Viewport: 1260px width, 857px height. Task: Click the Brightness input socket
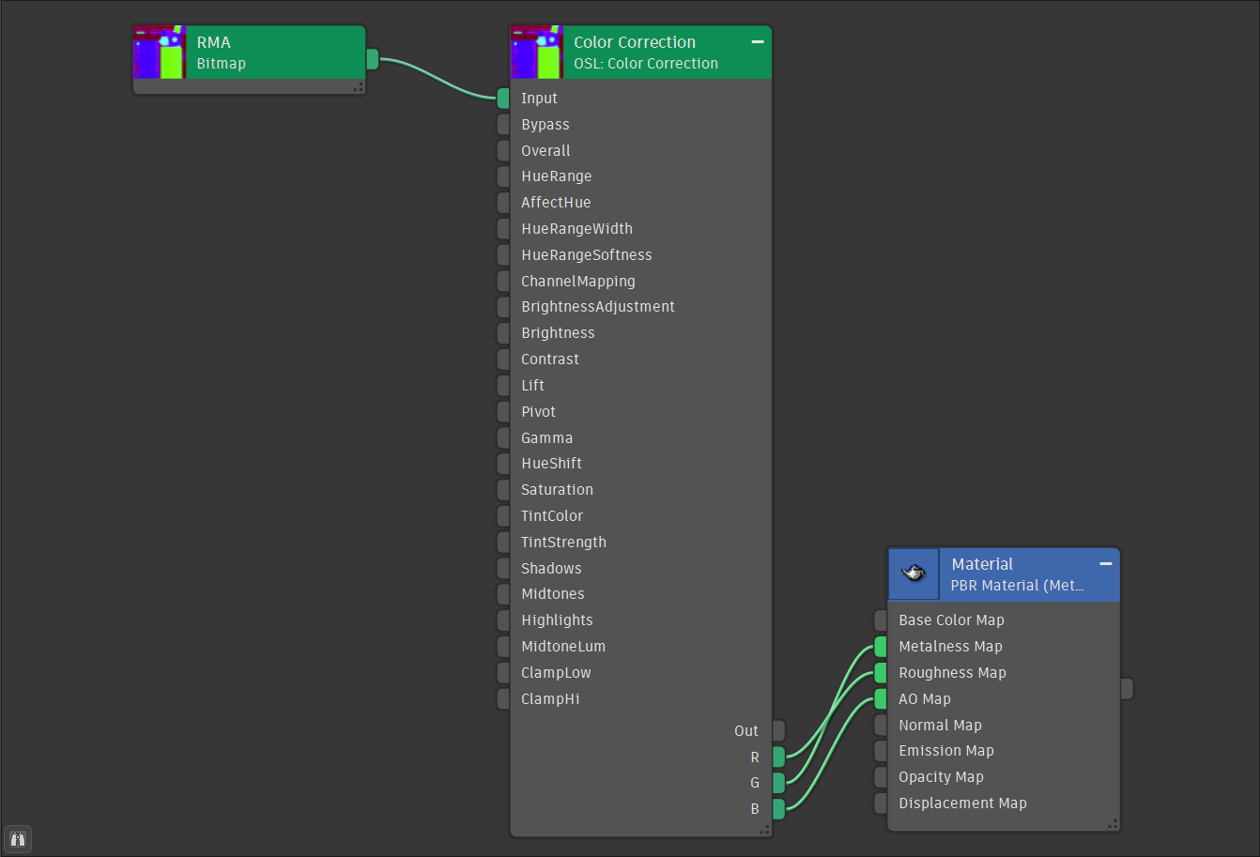click(x=503, y=333)
